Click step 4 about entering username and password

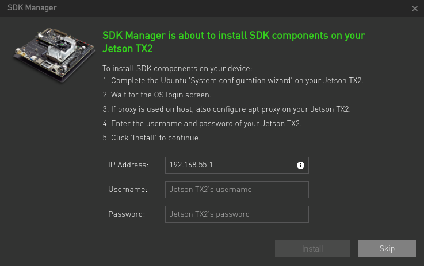pyautogui.click(x=202, y=123)
